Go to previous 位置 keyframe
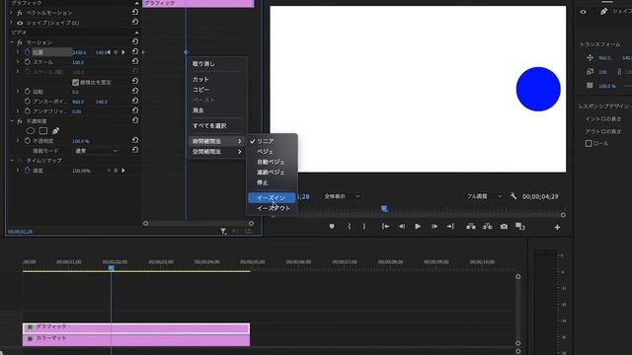The image size is (632, 355). point(109,52)
